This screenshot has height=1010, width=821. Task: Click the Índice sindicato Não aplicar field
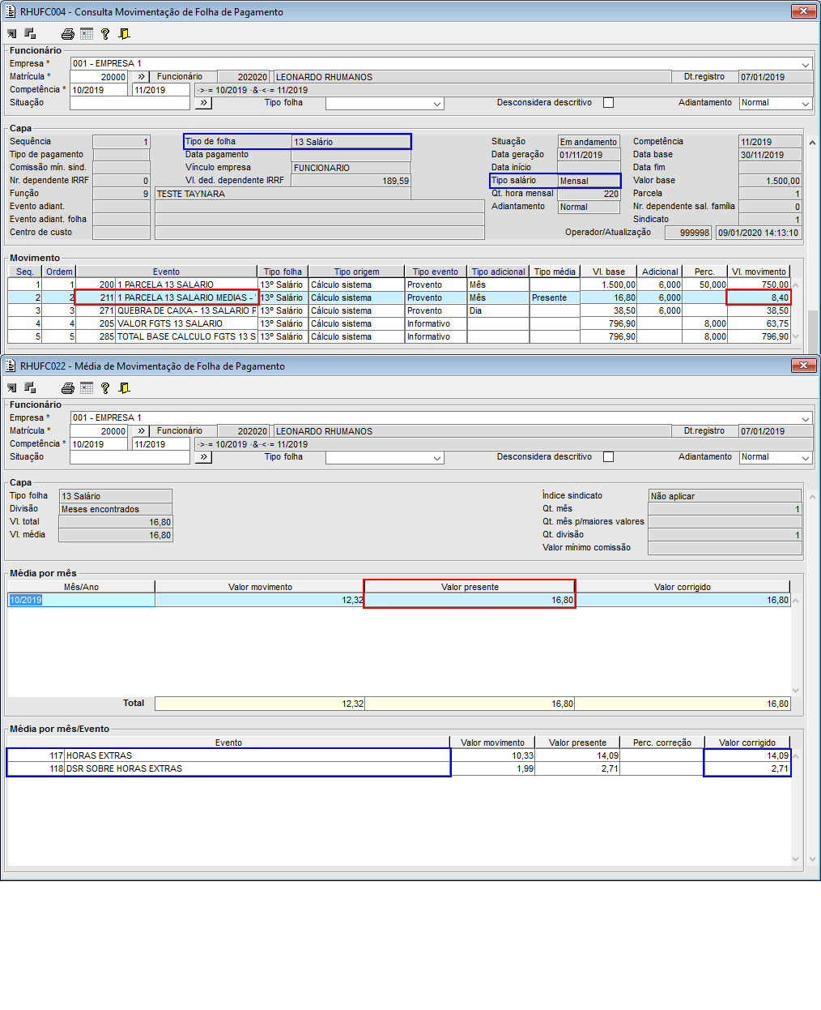725,496
